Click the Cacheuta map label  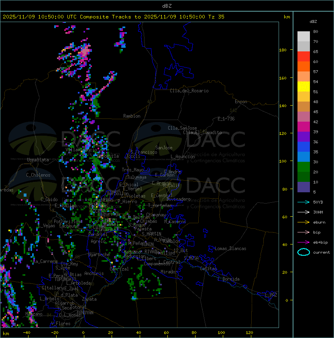point(69,226)
